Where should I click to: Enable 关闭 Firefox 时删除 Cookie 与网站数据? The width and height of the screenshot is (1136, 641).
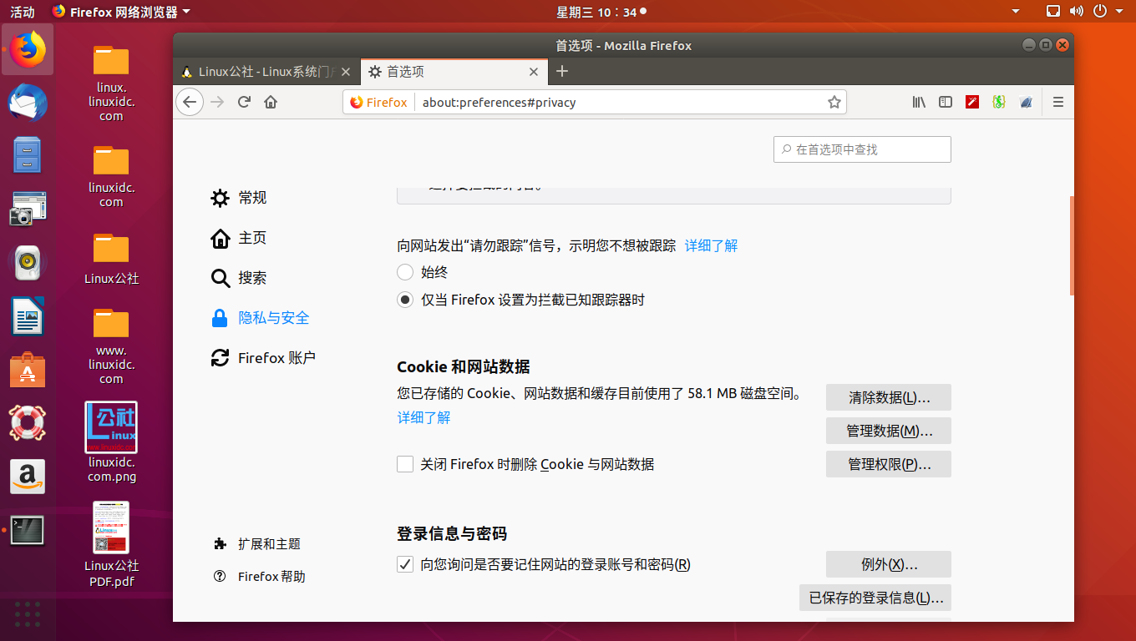(405, 464)
